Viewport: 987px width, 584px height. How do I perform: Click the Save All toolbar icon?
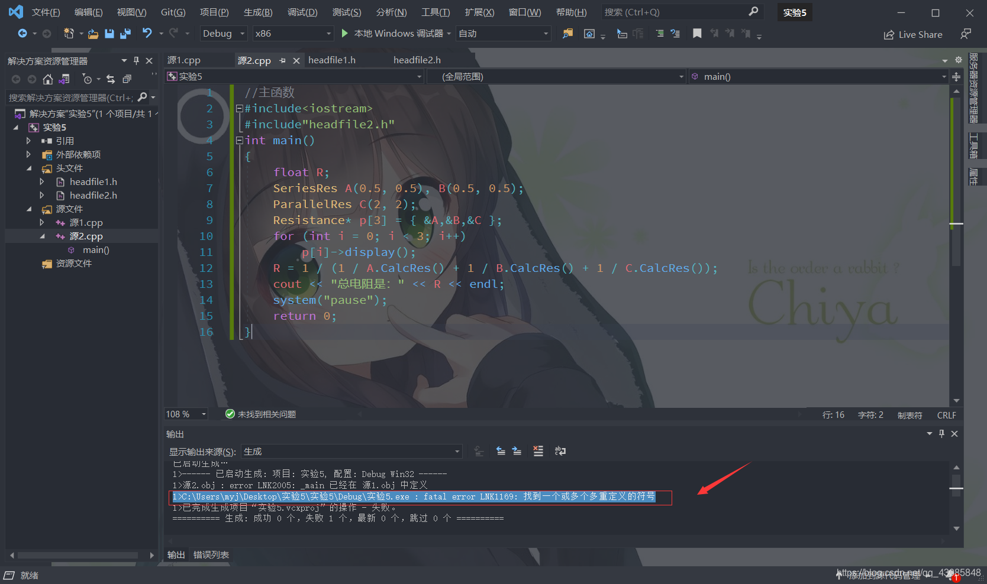125,34
